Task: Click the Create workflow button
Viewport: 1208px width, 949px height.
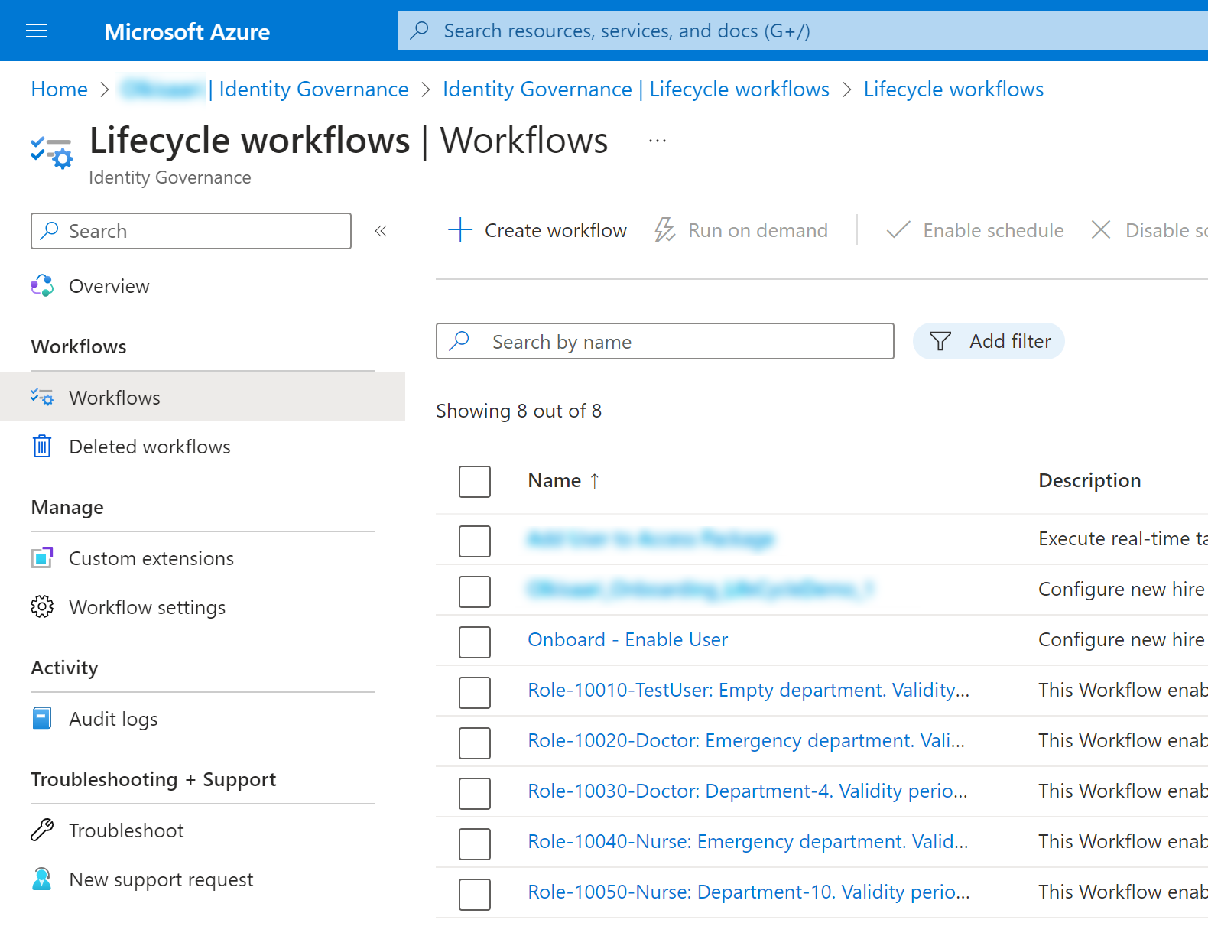Action: click(537, 230)
